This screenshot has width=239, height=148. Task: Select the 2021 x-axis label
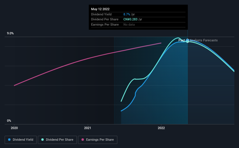point(88,128)
